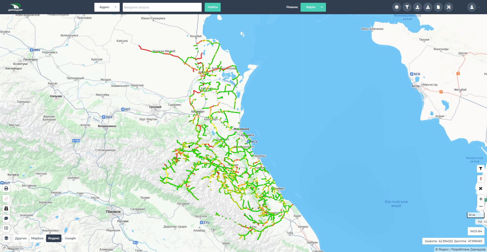
Task: Click the Южно-Сухокумск town label
Action: (x=153, y=18)
